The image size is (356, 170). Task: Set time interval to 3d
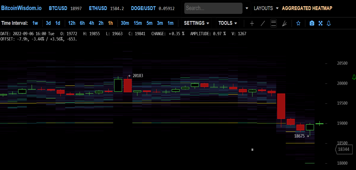[x=48, y=23]
